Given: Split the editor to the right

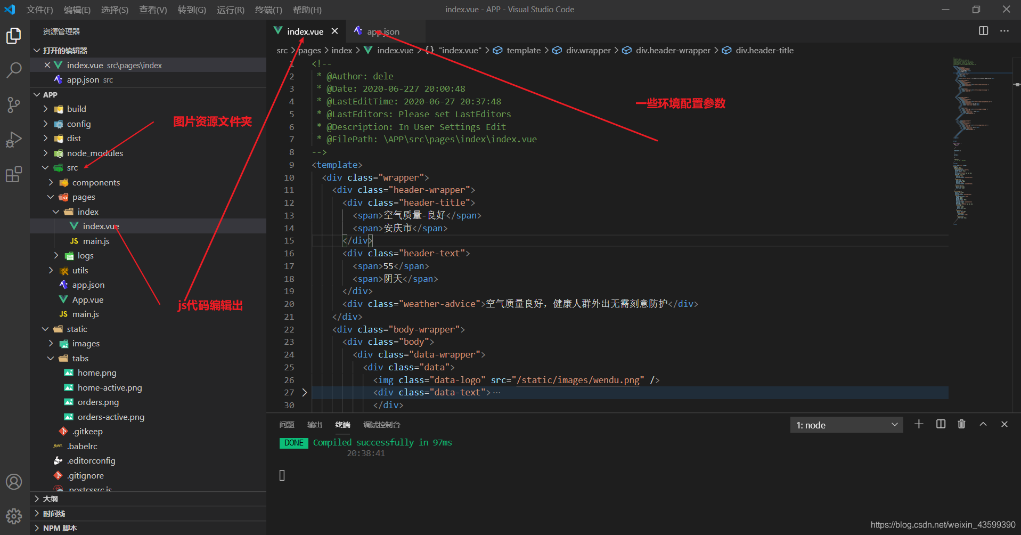Looking at the screenshot, I should tap(983, 31).
